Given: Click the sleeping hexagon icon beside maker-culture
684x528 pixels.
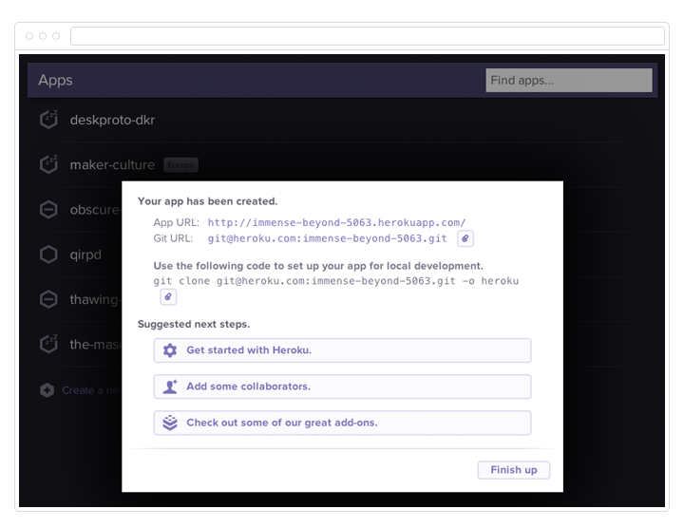Looking at the screenshot, I should click(x=48, y=164).
